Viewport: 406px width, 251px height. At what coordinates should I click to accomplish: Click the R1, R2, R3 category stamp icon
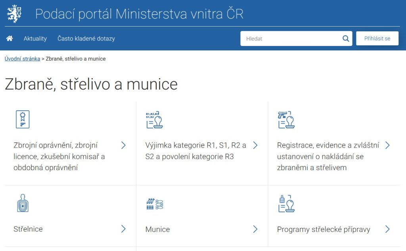[x=154, y=120]
